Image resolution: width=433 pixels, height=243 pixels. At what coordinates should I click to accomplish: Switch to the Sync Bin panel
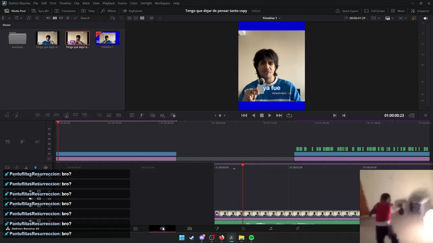[x=40, y=11]
